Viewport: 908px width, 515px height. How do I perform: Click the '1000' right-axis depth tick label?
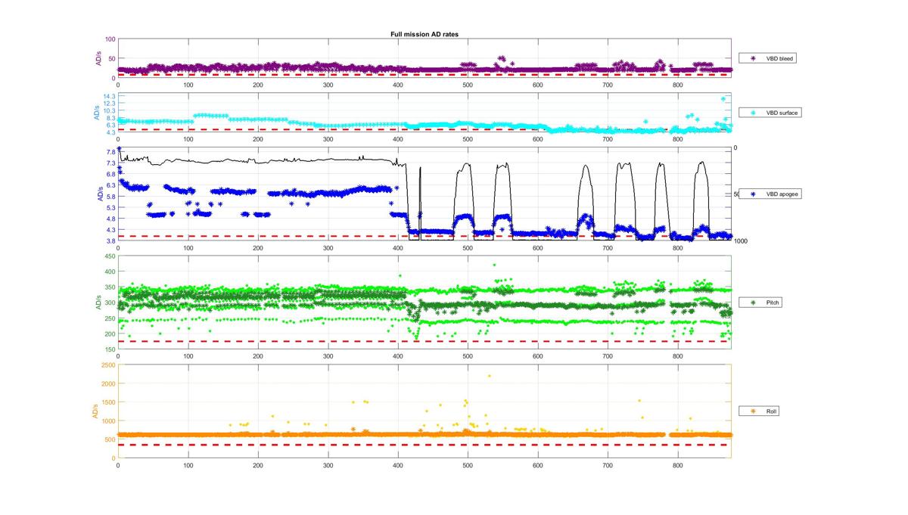(x=741, y=241)
